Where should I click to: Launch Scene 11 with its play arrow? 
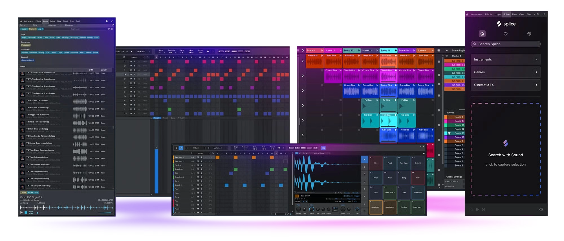[x=395, y=51]
